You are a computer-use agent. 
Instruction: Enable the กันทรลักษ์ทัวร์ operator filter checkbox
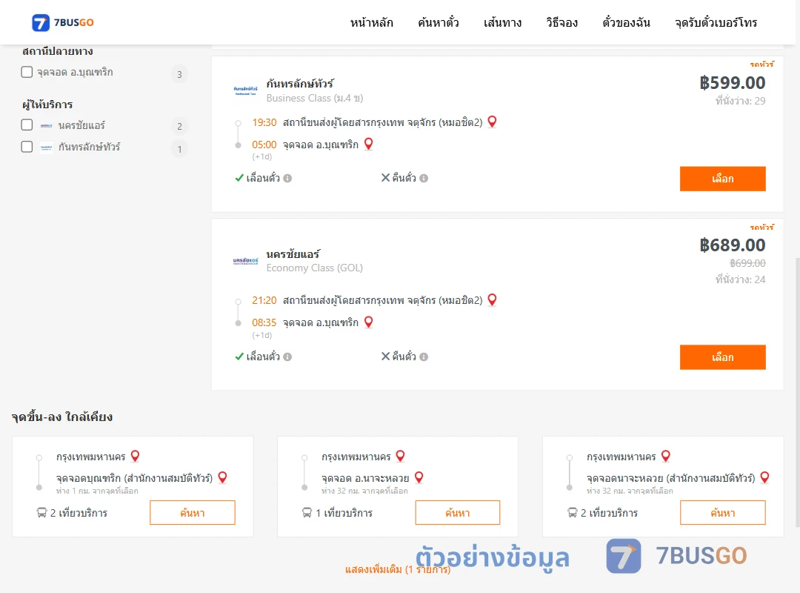coord(27,147)
